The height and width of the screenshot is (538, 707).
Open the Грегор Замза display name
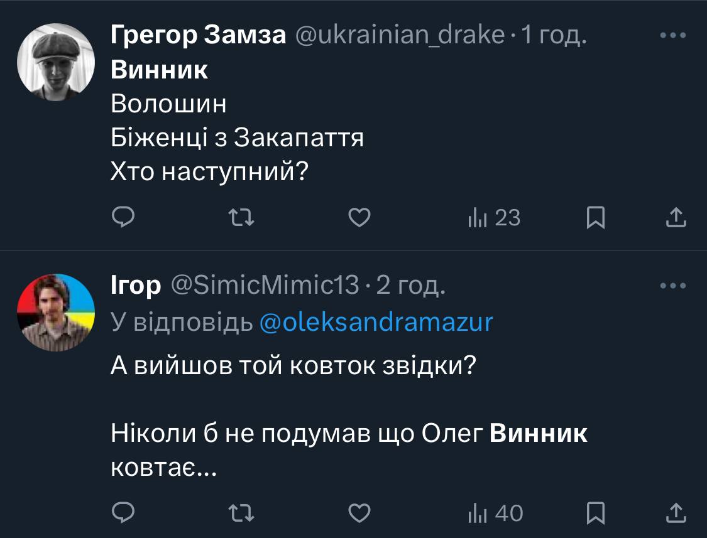199,36
